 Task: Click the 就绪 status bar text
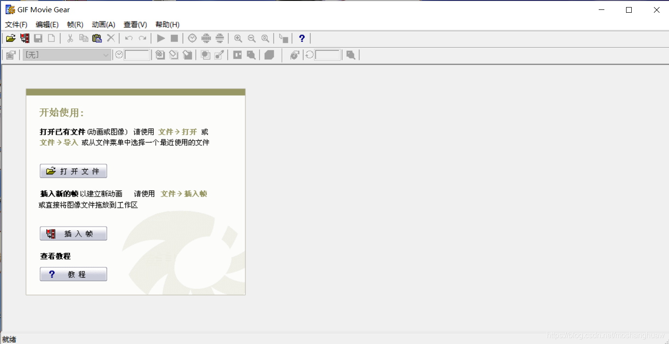pos(9,339)
